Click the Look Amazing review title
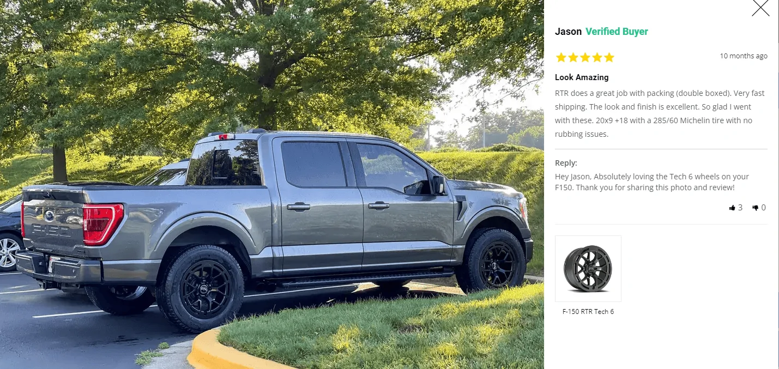Screen dimensions: 779x369 coord(582,77)
